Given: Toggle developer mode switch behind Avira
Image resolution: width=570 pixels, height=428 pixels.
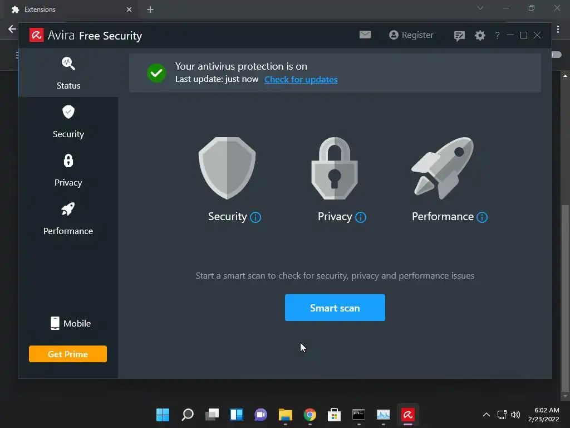Looking at the screenshot, I should coord(556,55).
